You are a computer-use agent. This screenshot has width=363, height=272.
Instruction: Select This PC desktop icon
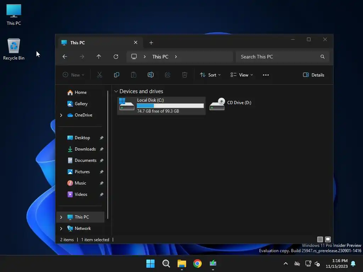click(x=14, y=15)
